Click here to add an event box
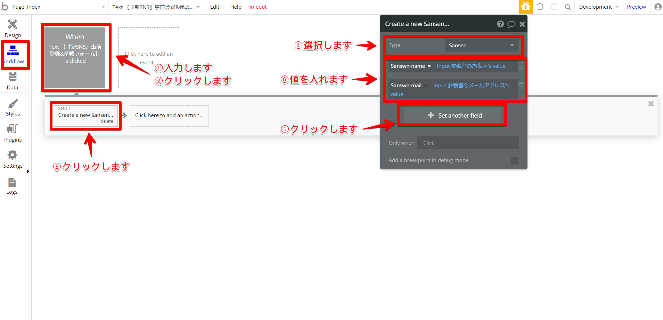The image size is (663, 320). pyautogui.click(x=149, y=58)
